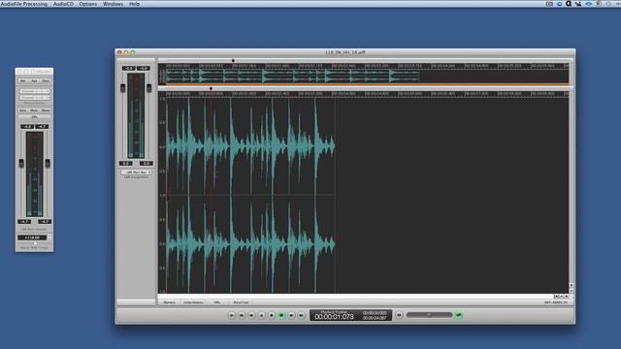Open the Windows menu
The width and height of the screenshot is (621, 349).
pos(113,4)
